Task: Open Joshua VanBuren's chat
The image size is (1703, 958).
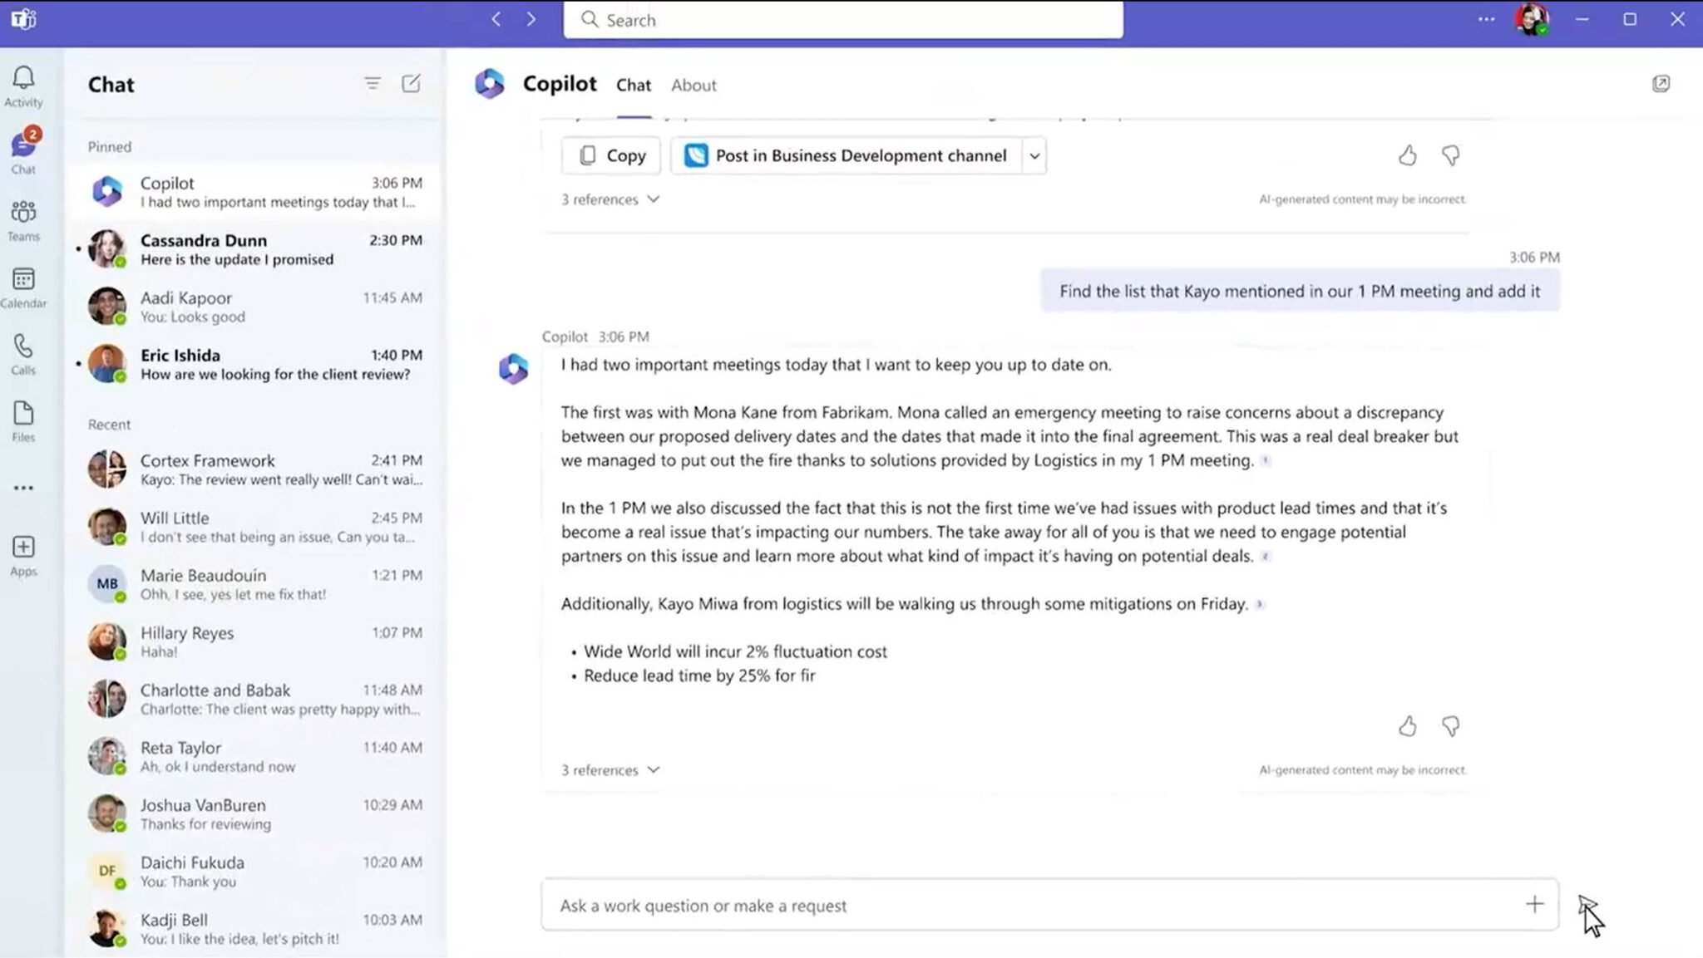Action: click(x=253, y=813)
